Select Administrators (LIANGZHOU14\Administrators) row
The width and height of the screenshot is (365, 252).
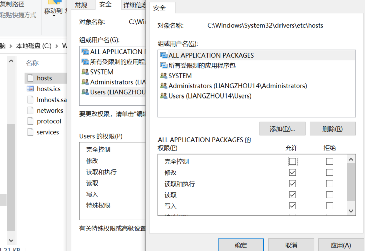pos(257,86)
